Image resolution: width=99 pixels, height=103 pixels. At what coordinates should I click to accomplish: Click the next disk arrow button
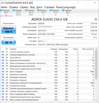pos(96,19)
